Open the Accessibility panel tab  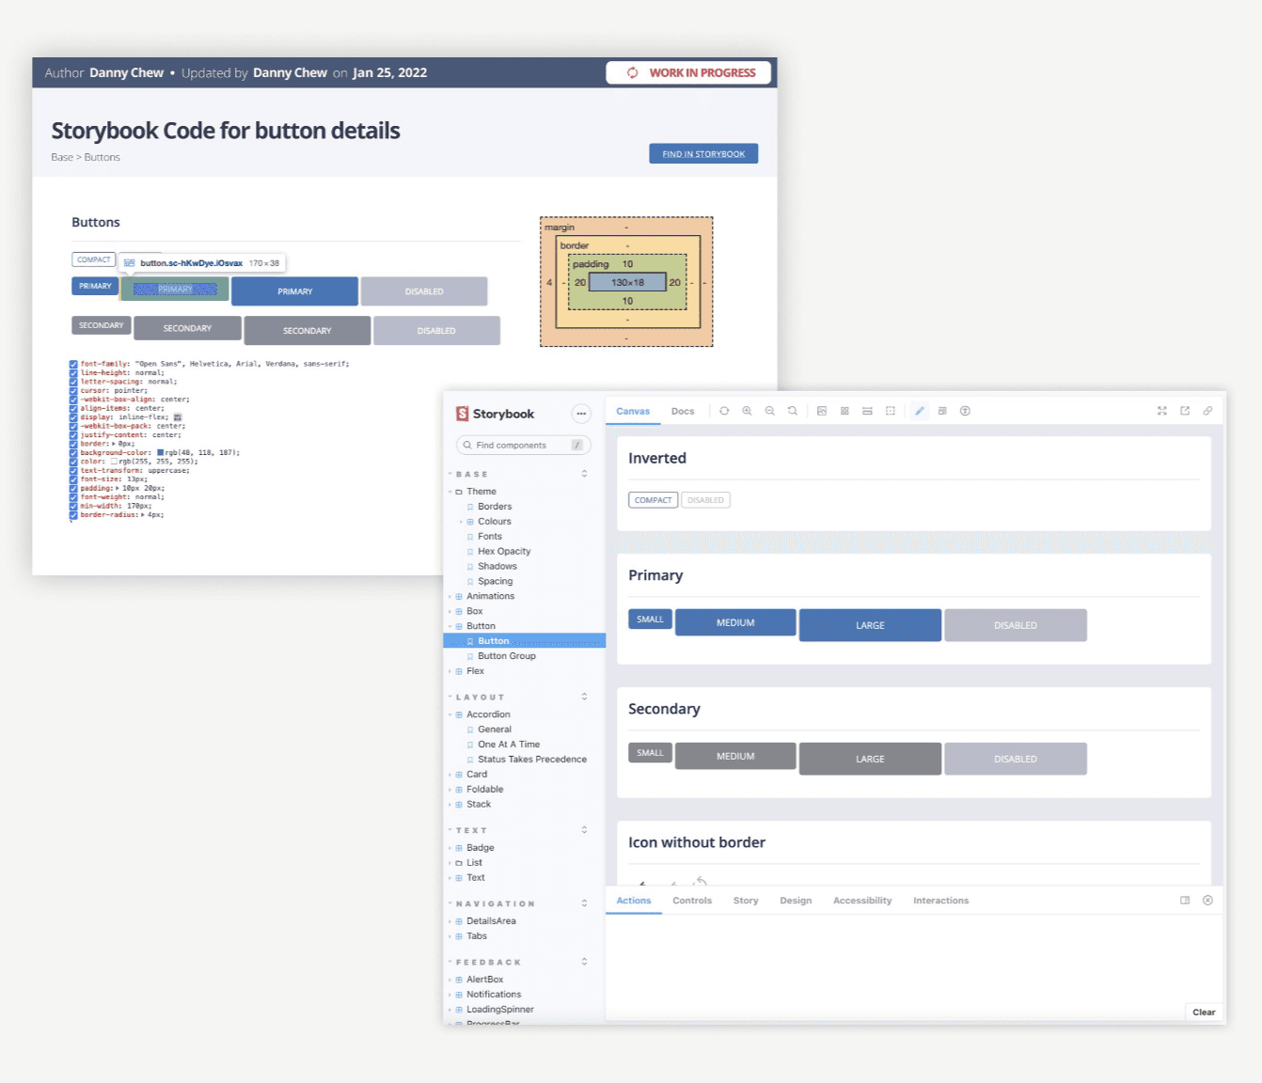pos(862,901)
